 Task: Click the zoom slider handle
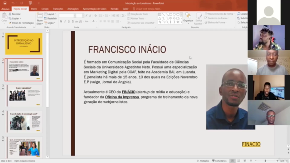pyautogui.click(x=265, y=161)
